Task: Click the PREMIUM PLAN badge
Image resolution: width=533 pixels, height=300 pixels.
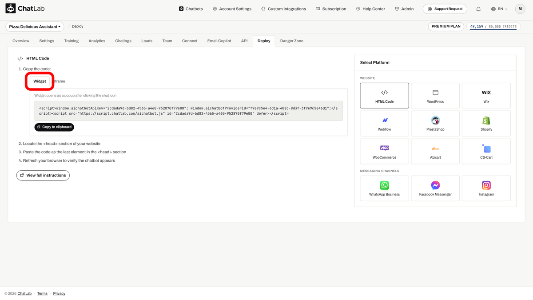Action: coord(446,26)
